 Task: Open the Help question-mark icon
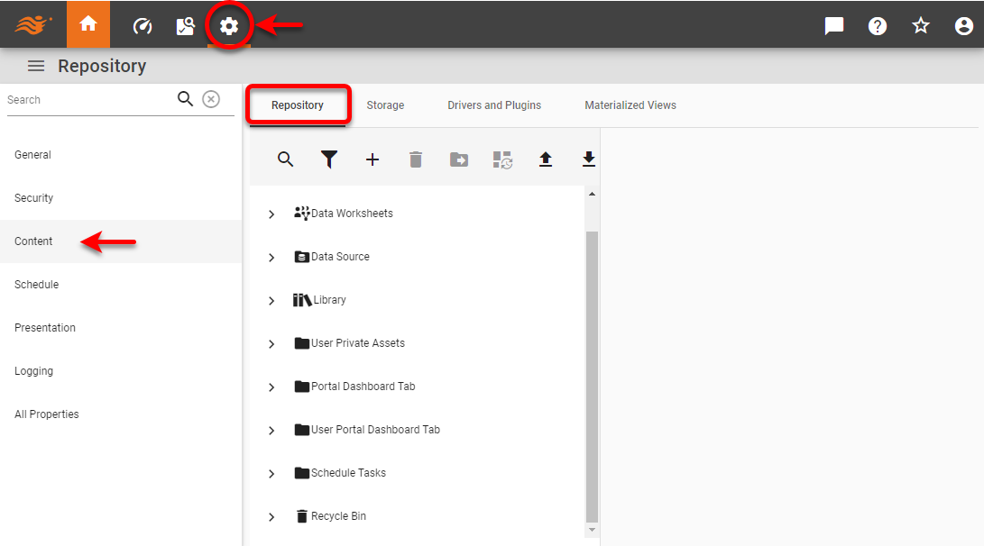point(878,24)
